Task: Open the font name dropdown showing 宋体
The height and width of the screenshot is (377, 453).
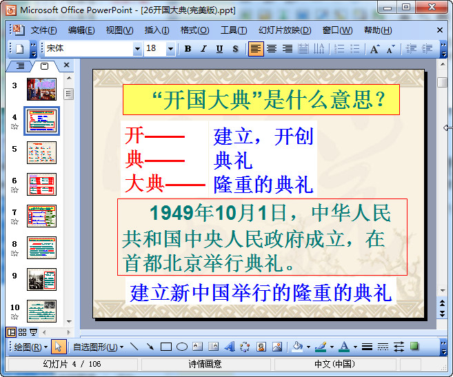Action: [x=137, y=48]
